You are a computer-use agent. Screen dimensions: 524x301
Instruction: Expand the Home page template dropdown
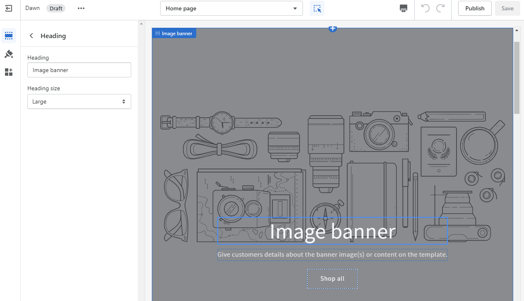231,8
